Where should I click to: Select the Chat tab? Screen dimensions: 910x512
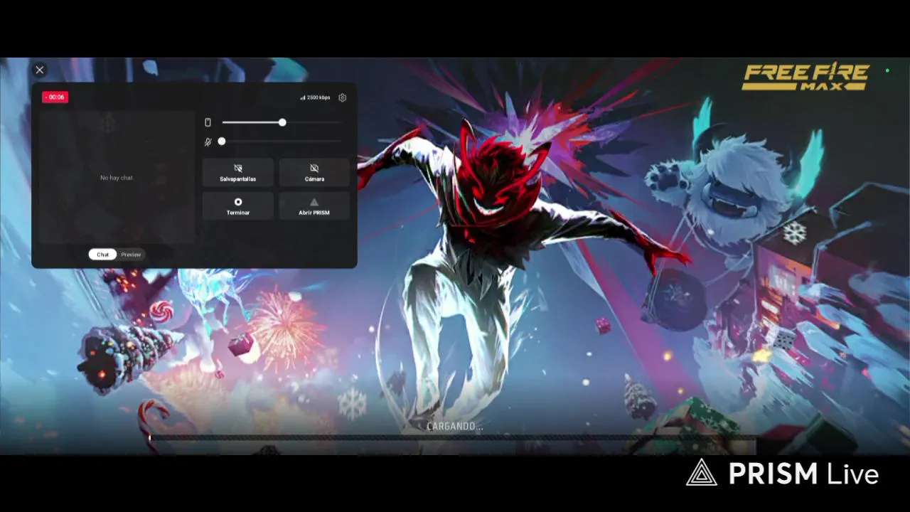(x=103, y=255)
